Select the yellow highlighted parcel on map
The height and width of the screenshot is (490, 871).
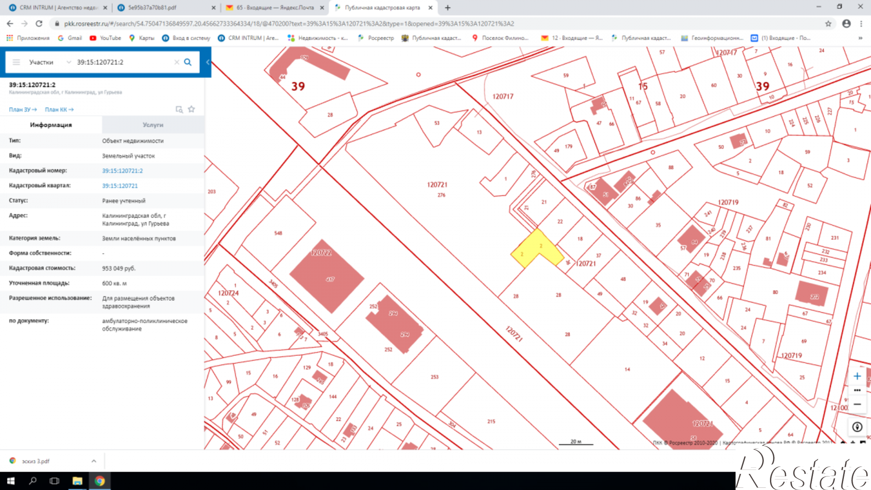coord(537,249)
